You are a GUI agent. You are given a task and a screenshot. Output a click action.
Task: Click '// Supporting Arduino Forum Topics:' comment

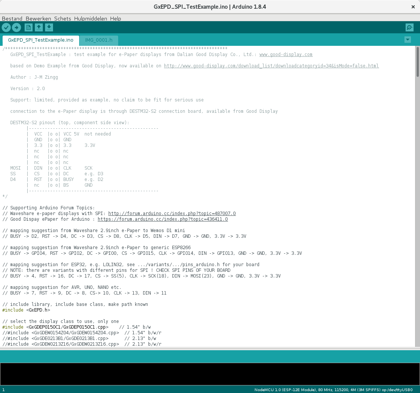point(48,208)
